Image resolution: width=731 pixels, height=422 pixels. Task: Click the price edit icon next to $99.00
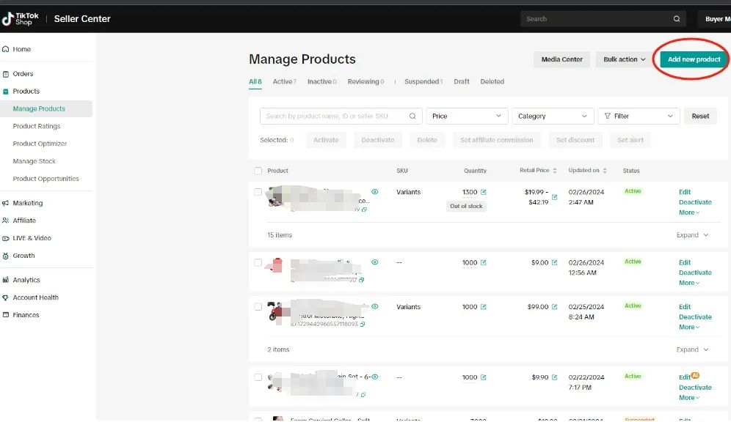click(555, 307)
